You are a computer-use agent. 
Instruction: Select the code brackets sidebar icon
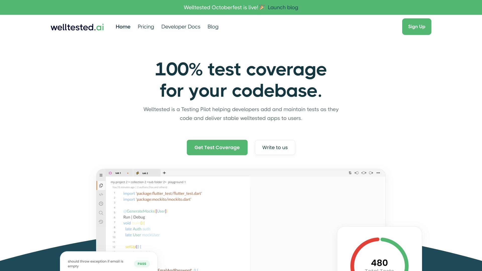pyautogui.click(x=101, y=194)
